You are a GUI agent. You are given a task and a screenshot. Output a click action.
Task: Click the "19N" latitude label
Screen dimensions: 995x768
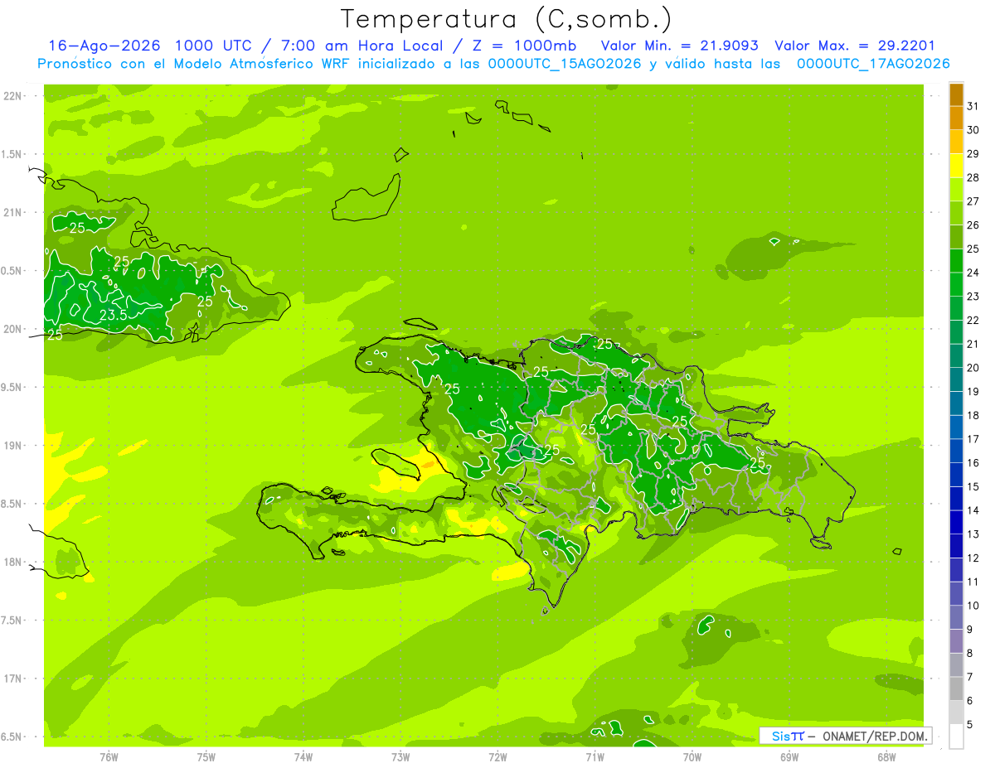(12, 446)
